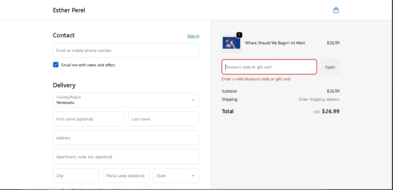
Task: Open the shopping bag cart icon
Action: (x=336, y=10)
